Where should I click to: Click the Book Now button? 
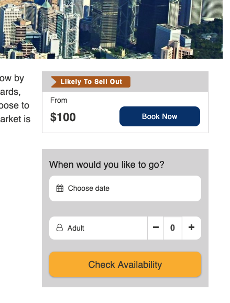click(160, 116)
